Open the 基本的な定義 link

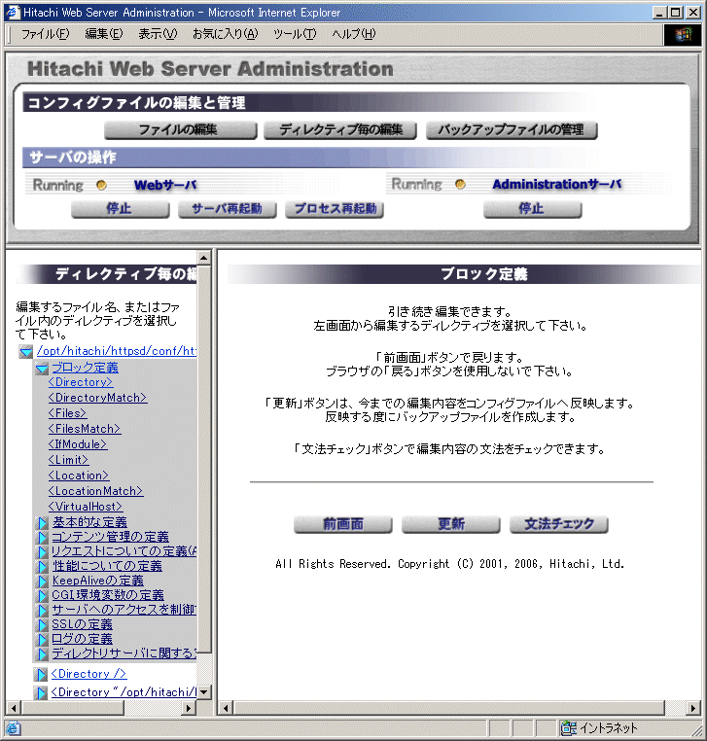point(89,522)
